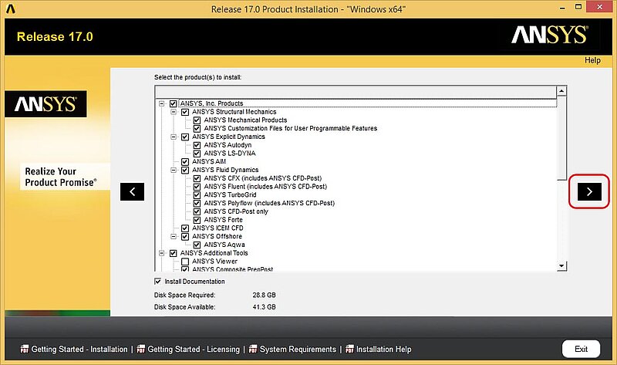
Task: Select the ANSYS Viewer row label
Action: coord(214,262)
